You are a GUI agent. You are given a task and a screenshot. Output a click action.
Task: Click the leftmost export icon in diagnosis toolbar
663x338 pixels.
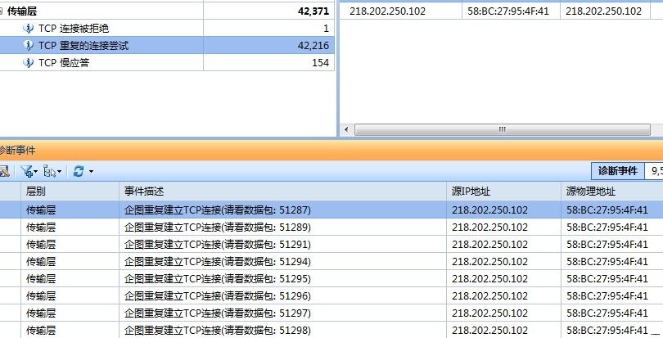4,171
